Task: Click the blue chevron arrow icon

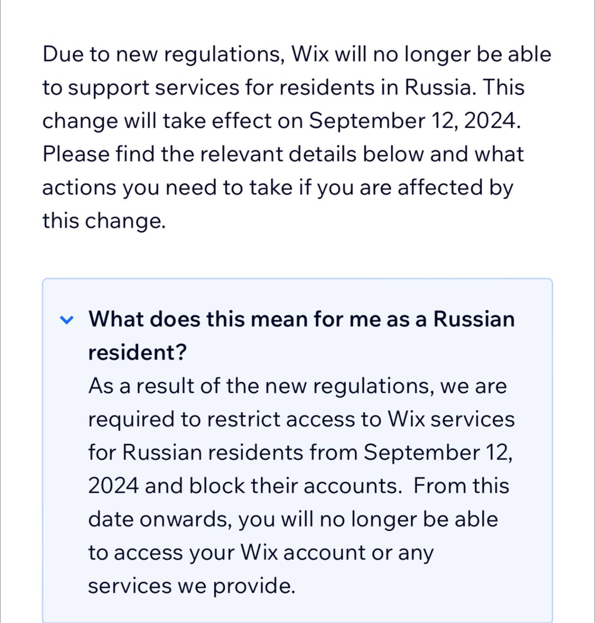Action: point(66,320)
